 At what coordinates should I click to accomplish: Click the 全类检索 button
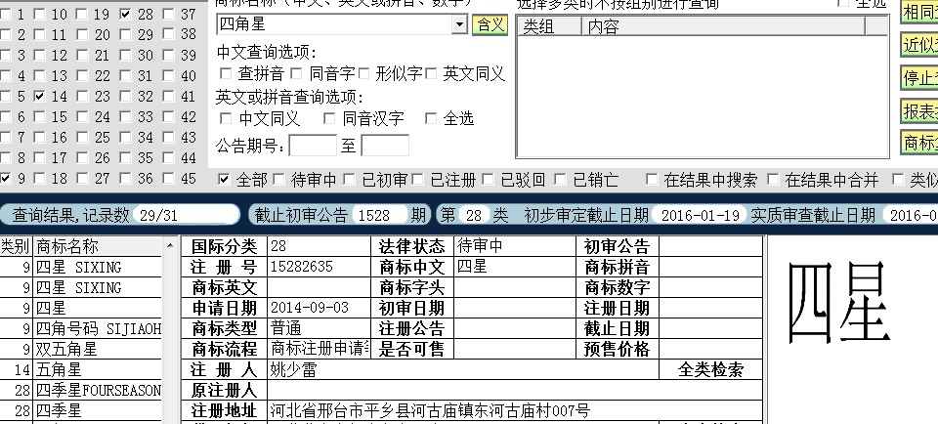(710, 369)
